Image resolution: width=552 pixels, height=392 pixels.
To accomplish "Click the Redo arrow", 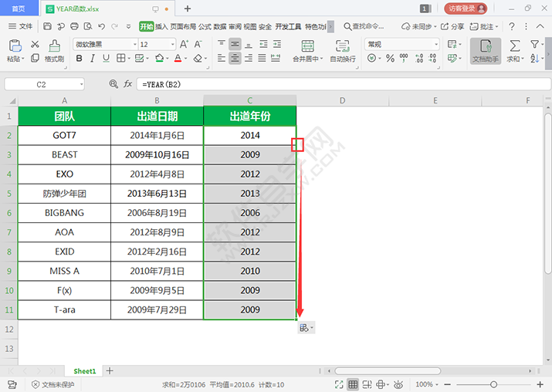I will (x=115, y=26).
